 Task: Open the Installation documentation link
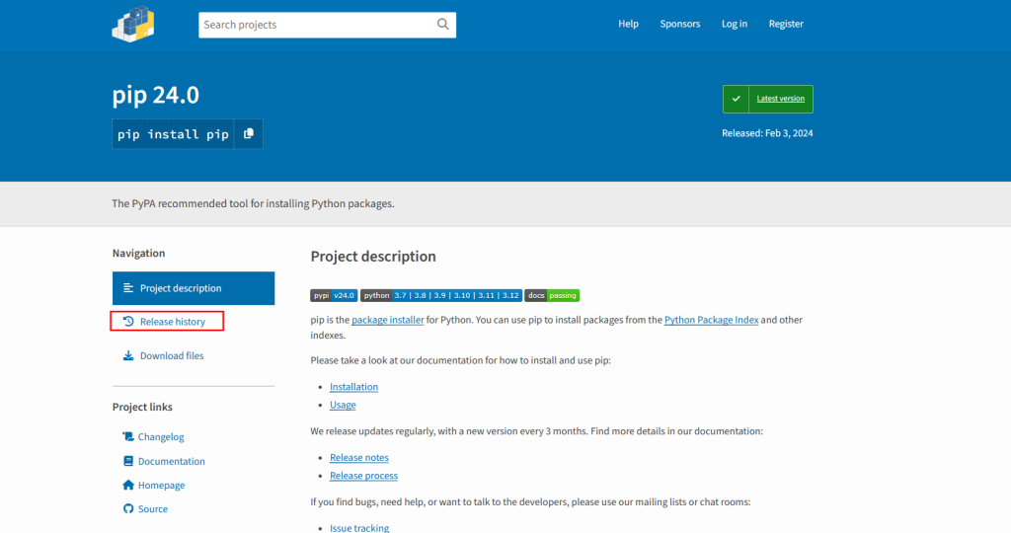tap(353, 387)
